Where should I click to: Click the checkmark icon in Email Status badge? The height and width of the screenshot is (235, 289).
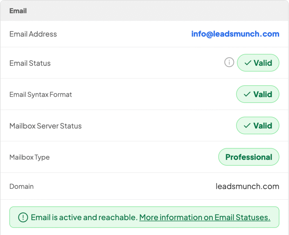248,63
